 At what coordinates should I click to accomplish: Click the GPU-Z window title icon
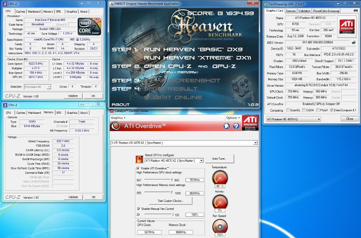pyautogui.click(x=266, y=4)
